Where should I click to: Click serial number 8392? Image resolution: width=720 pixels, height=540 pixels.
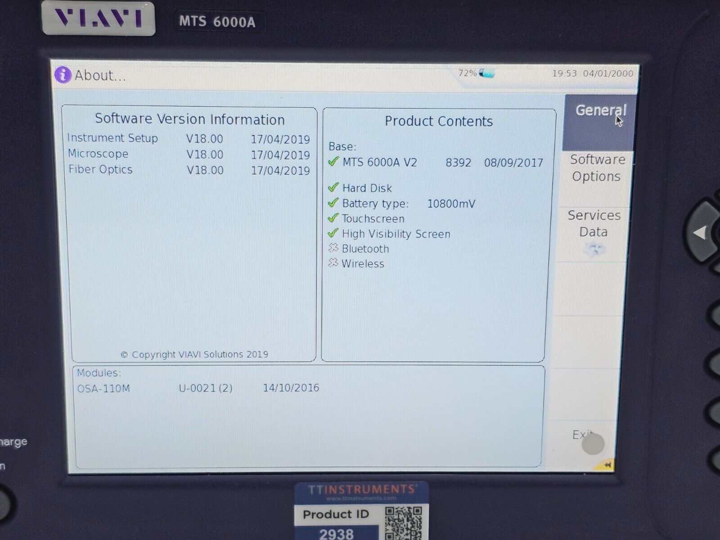(x=458, y=162)
